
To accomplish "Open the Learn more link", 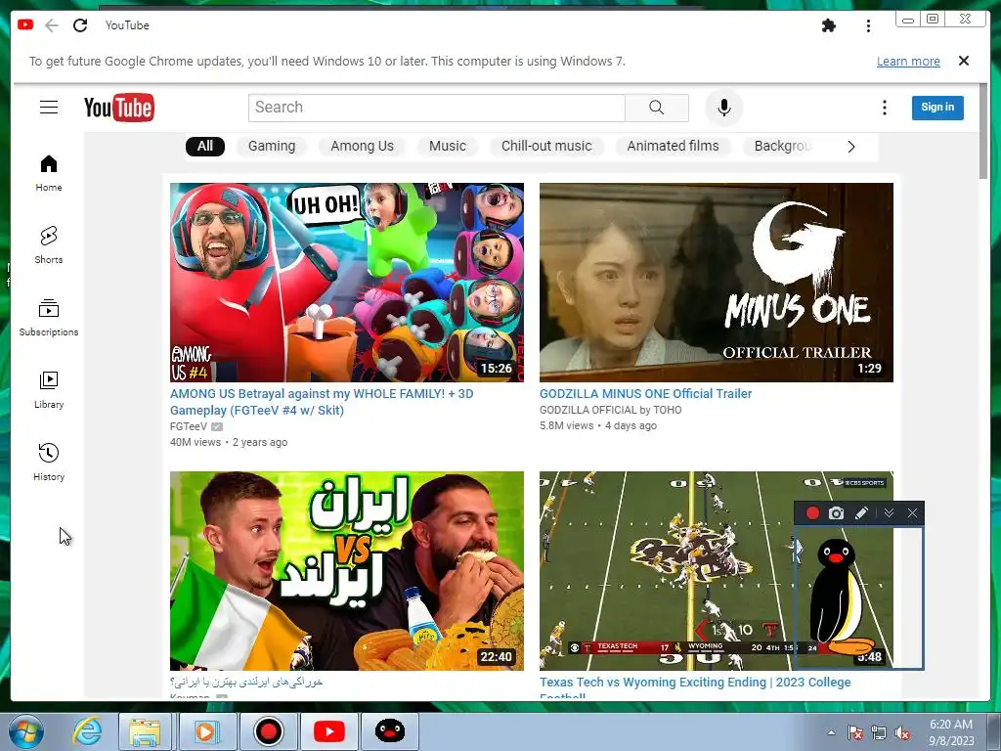I will [908, 62].
